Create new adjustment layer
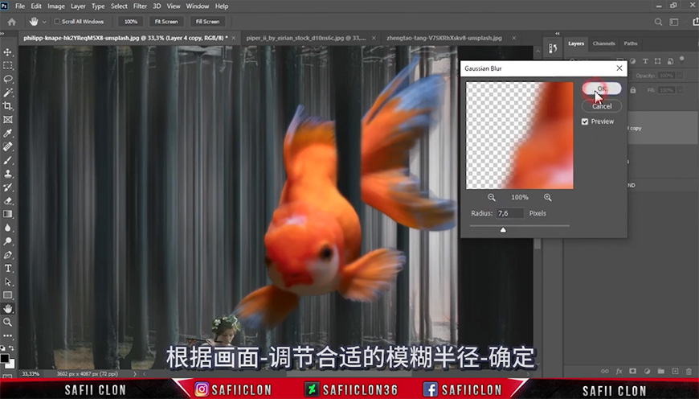This screenshot has height=399, width=699. pyautogui.click(x=647, y=371)
